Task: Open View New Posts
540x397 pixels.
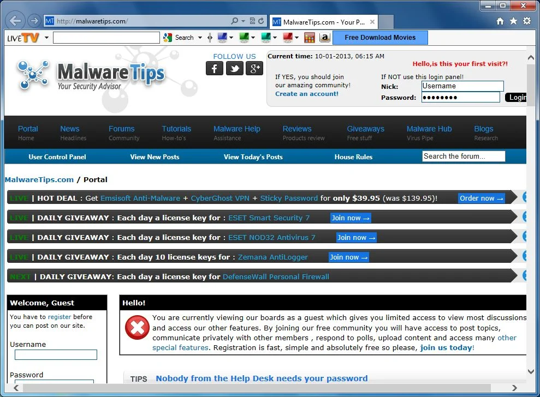Action: click(x=155, y=157)
